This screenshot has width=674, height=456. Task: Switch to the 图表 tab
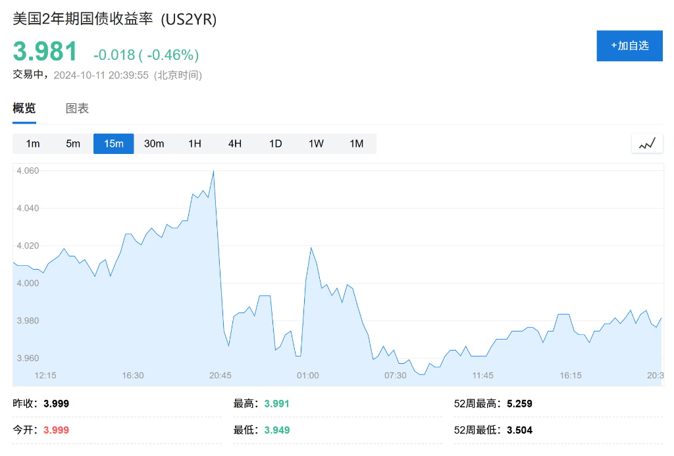(x=77, y=109)
